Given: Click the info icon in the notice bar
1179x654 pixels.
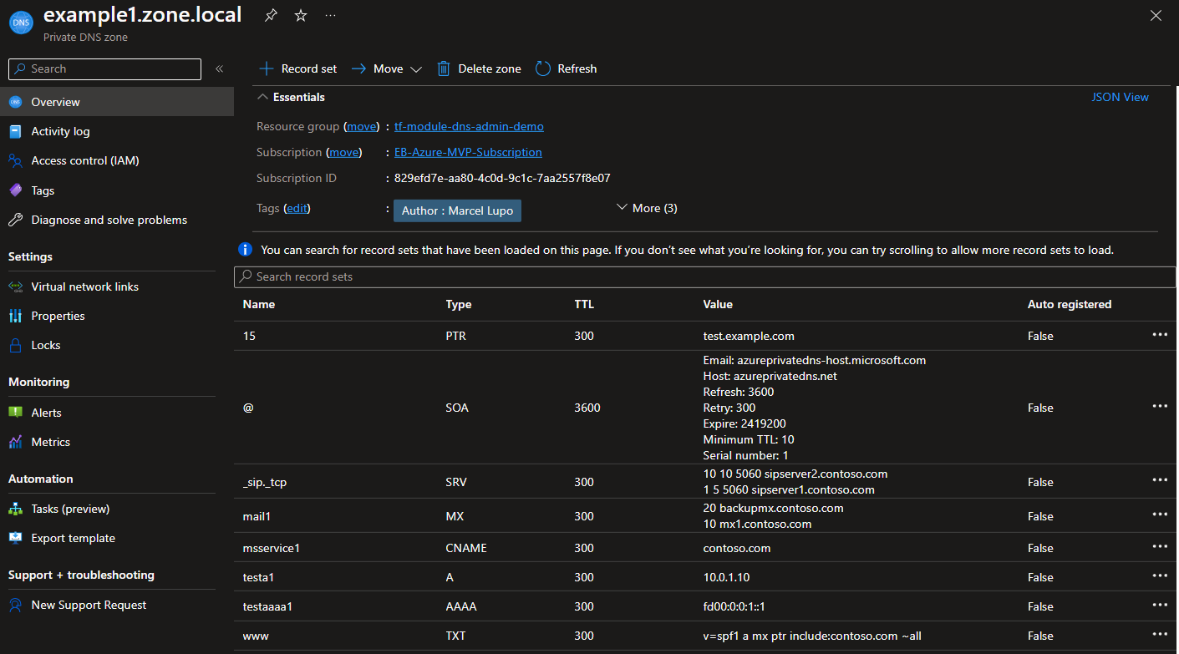Looking at the screenshot, I should pyautogui.click(x=245, y=249).
